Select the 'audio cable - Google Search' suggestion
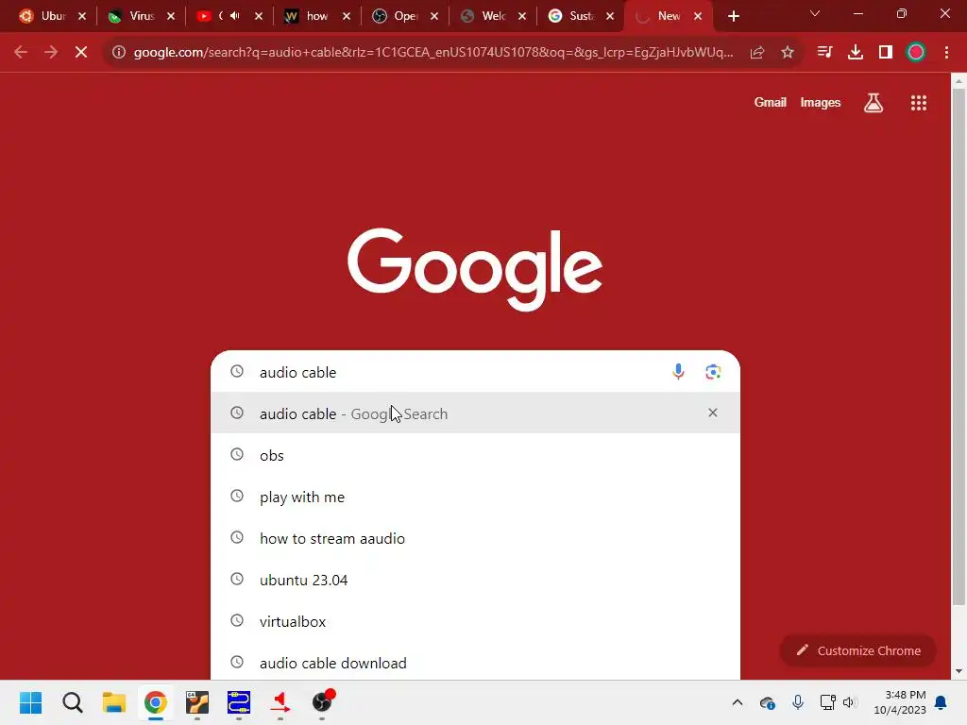Viewport: 967px width, 725px height. point(475,413)
